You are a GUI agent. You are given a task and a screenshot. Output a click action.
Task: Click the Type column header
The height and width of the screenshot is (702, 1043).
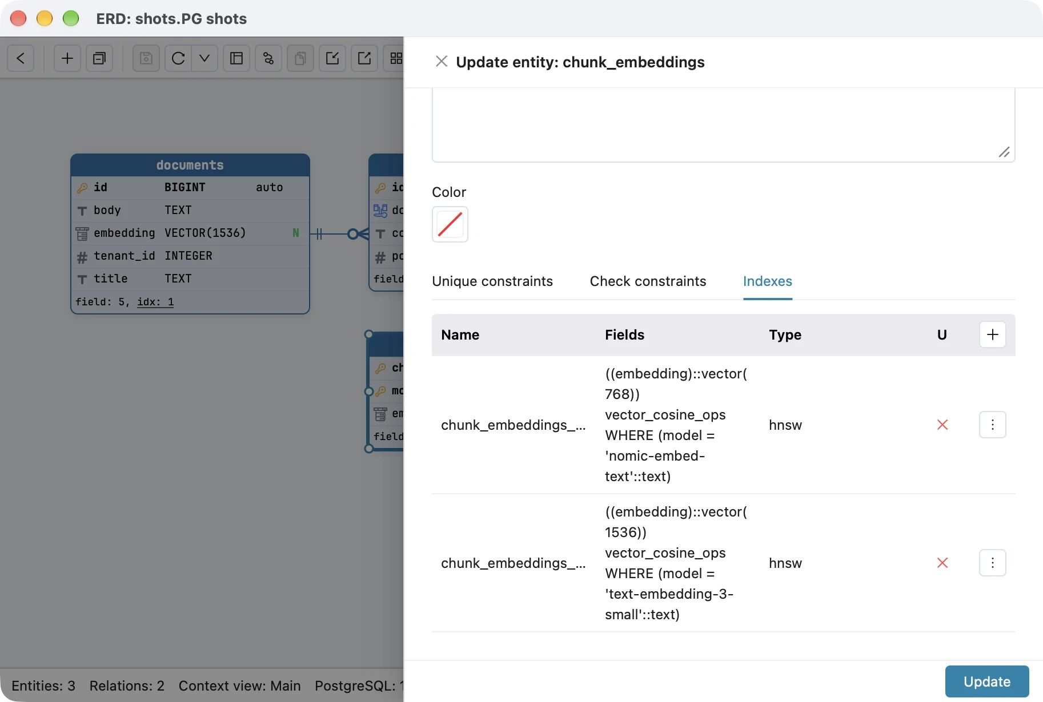pos(785,335)
